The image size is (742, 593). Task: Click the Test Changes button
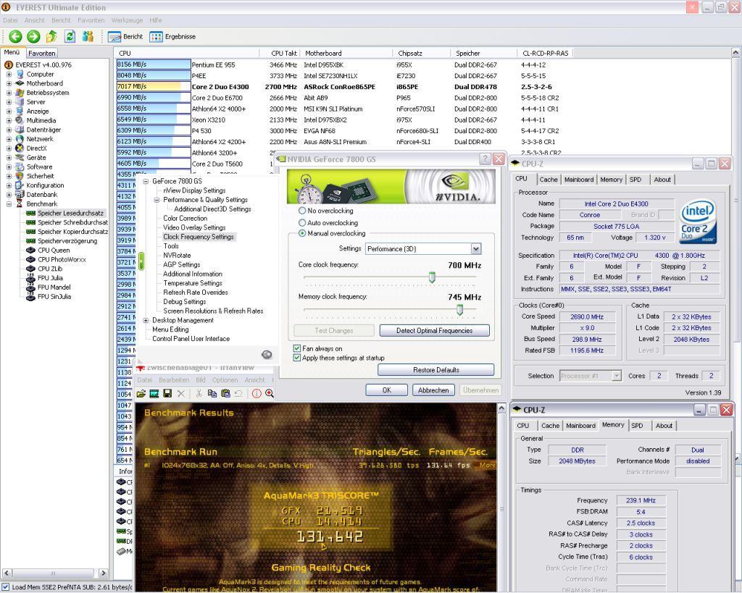(x=334, y=331)
